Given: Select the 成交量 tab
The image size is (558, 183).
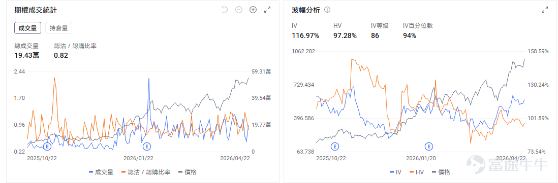Looking at the screenshot, I should coord(28,28).
